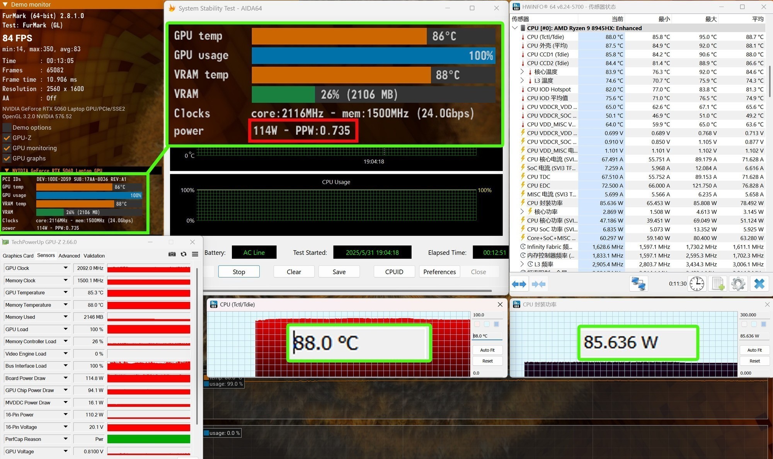Screen dimensions: 773x459
Task: Click the GPU-Z refresh icon
Action: pyautogui.click(x=184, y=254)
